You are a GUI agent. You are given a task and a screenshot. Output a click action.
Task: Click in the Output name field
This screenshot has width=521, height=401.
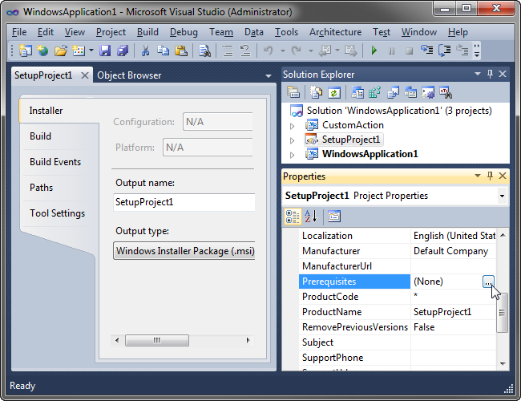pyautogui.click(x=184, y=202)
